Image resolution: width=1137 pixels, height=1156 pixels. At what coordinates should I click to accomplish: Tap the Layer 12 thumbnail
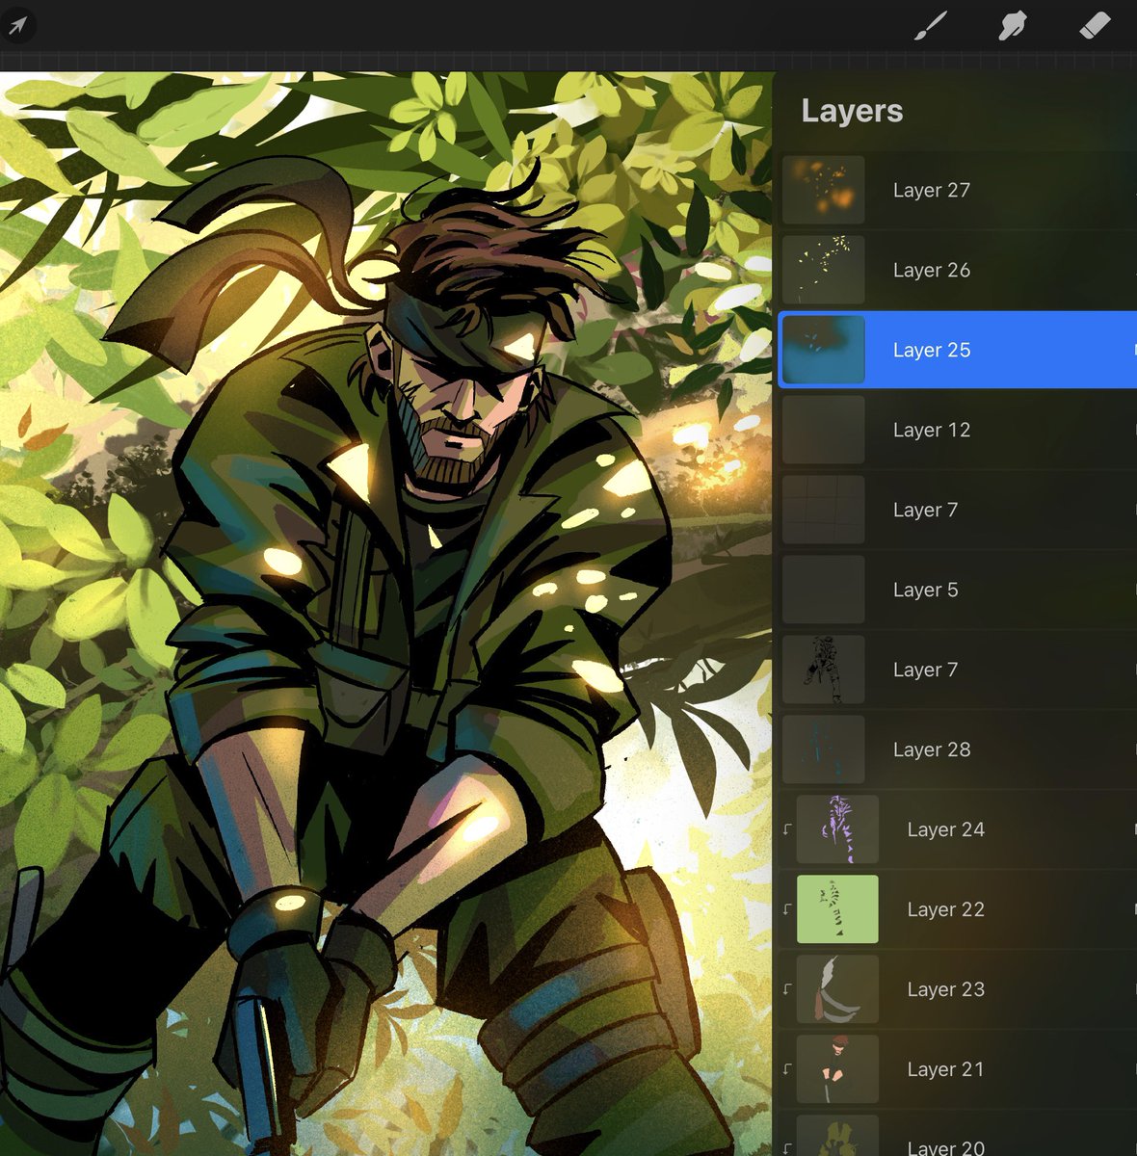824,430
